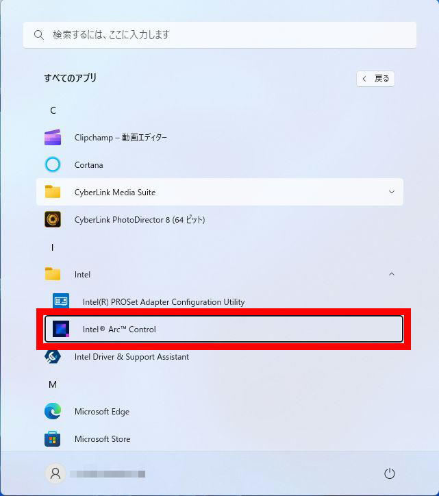This screenshot has width=439, height=496.
Task: Click the blurred user account name
Action: (x=108, y=474)
